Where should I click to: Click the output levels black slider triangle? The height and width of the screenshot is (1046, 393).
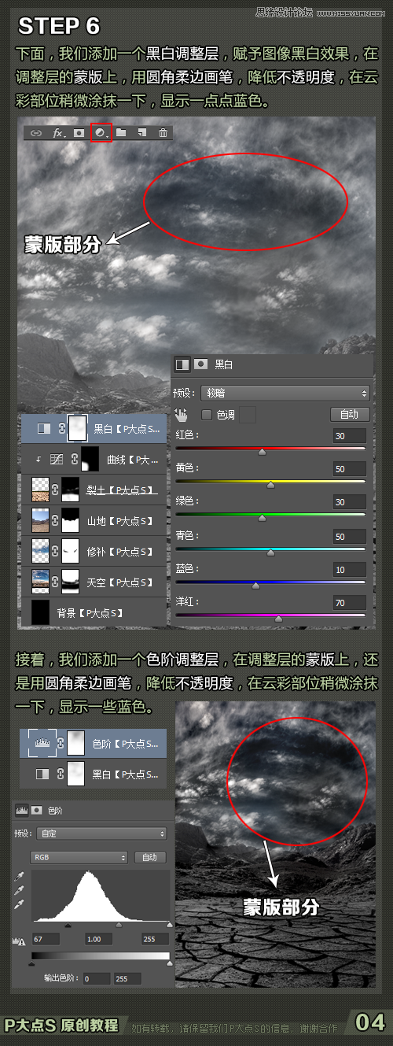click(32, 963)
